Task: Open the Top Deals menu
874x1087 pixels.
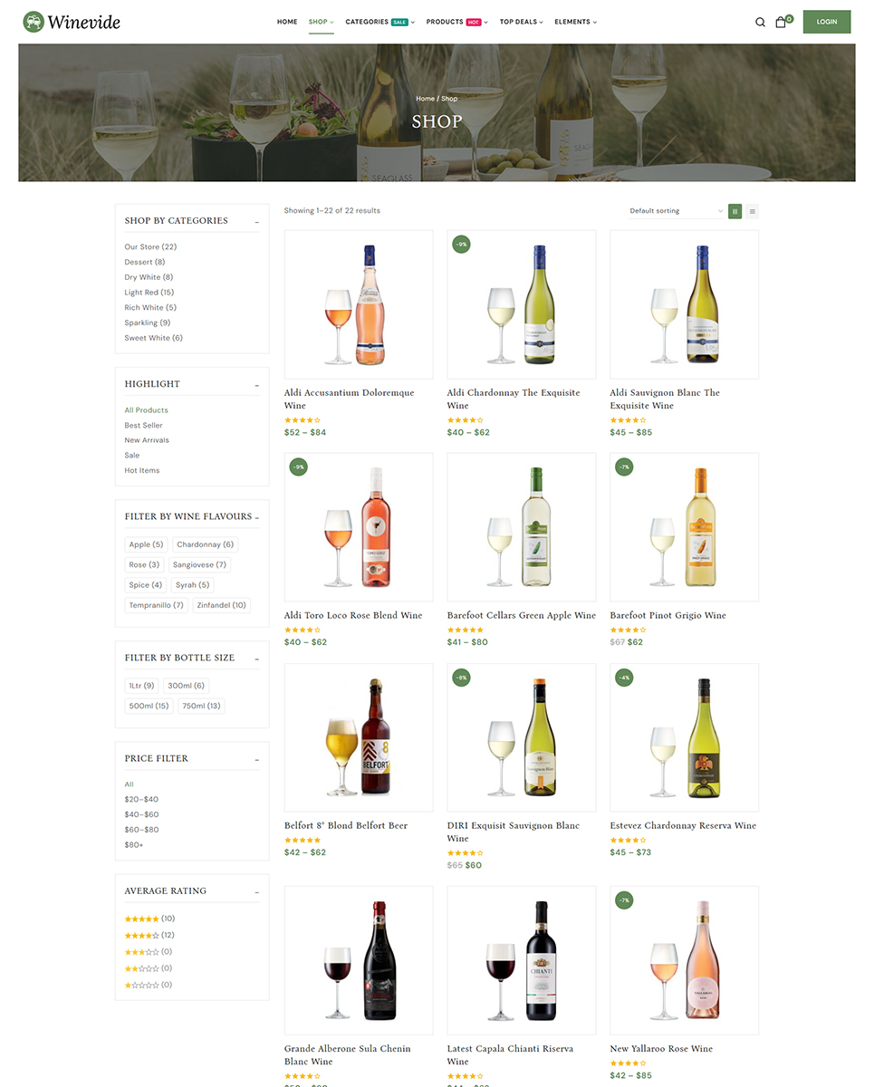Action: click(x=522, y=22)
